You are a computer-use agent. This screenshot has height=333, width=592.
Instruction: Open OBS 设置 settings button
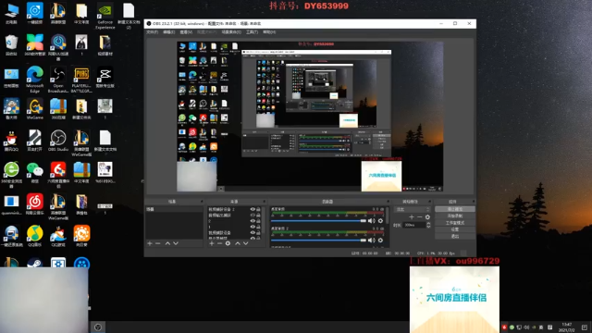[x=454, y=229]
